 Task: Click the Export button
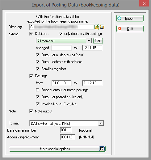coord(130,19)
